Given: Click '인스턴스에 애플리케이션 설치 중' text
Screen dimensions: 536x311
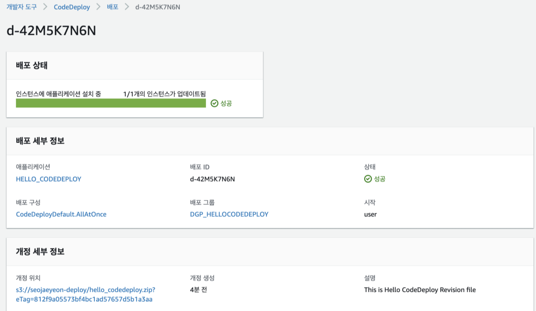Looking at the screenshot, I should pyautogui.click(x=58, y=94).
